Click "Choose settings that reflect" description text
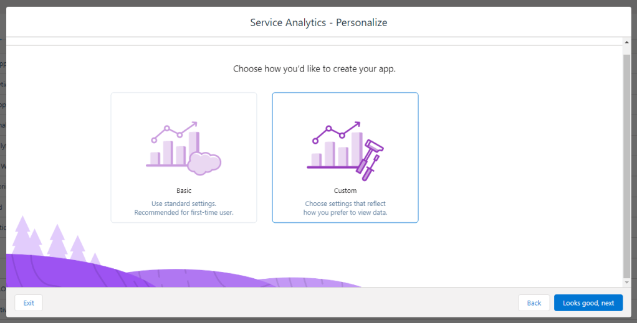The width and height of the screenshot is (637, 323). [x=345, y=204]
